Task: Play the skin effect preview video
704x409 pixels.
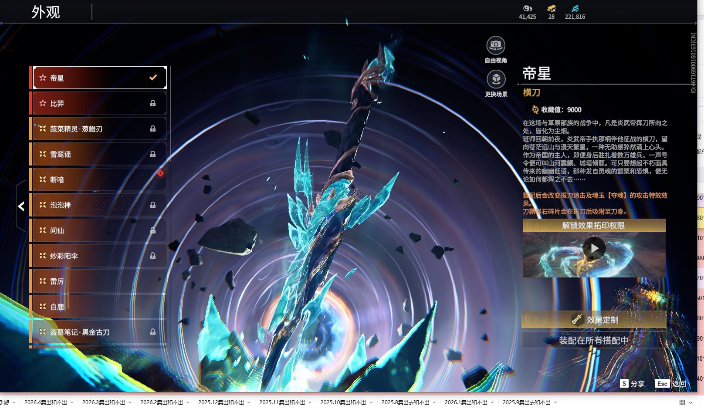Action: 594,248
